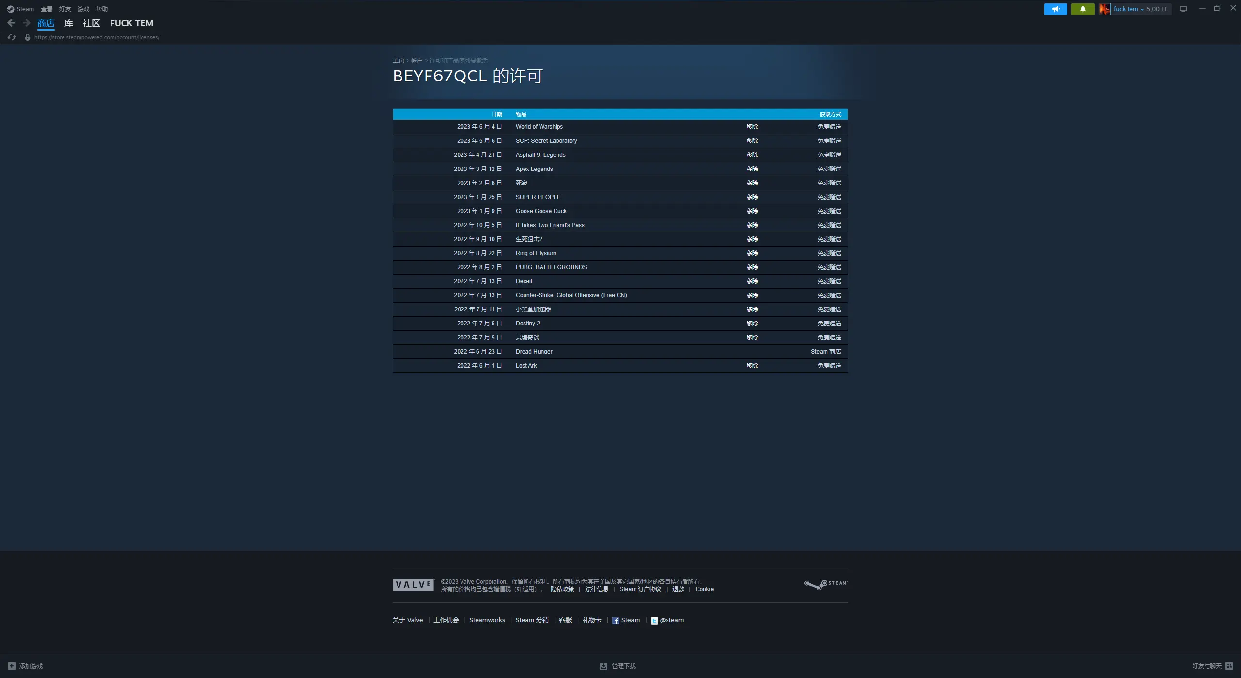1241x678 pixels.
Task: Remove the Apex Legends license
Action: click(752, 169)
